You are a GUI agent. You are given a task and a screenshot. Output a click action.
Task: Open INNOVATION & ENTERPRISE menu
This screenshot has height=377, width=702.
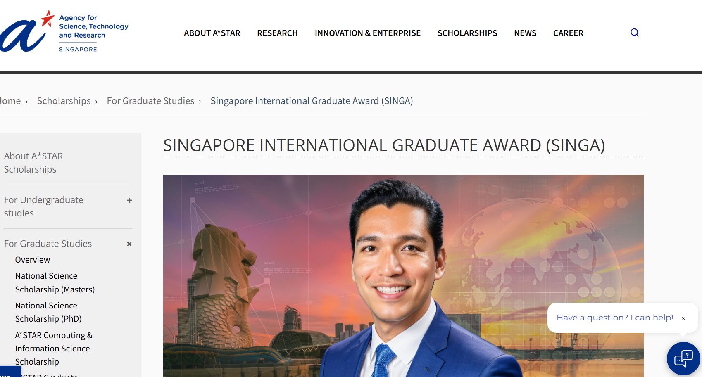coord(368,33)
